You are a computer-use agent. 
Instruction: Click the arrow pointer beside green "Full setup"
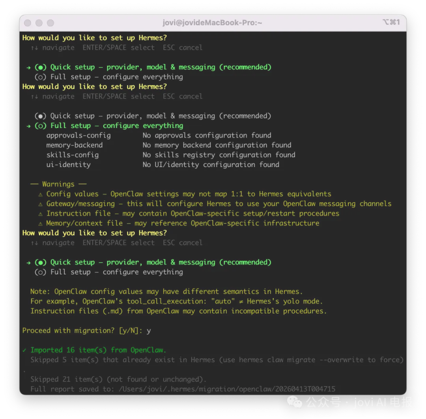click(28, 126)
